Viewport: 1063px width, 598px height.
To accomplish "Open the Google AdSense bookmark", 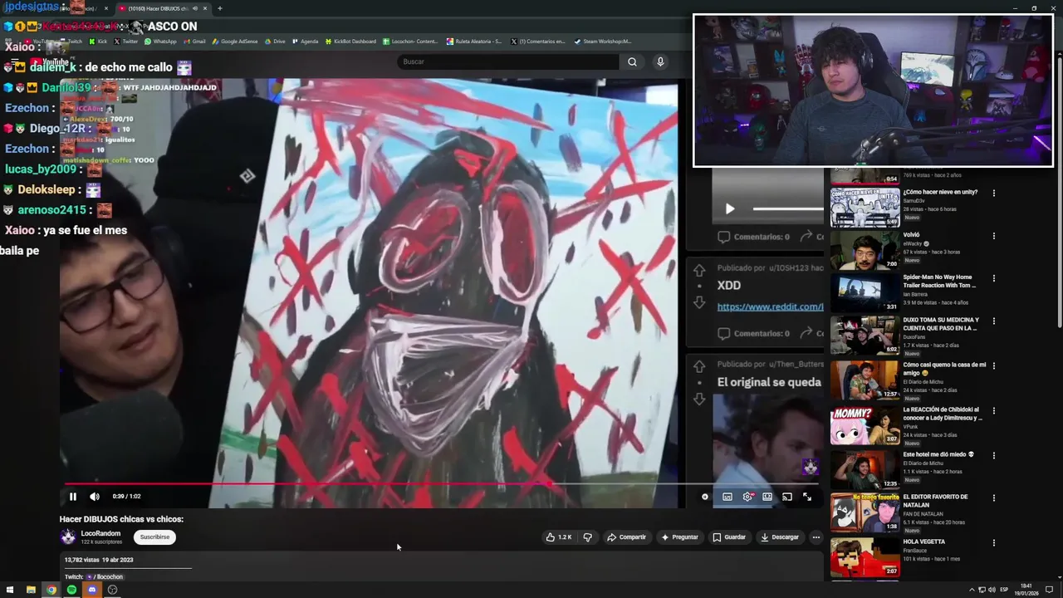I will [234, 42].
